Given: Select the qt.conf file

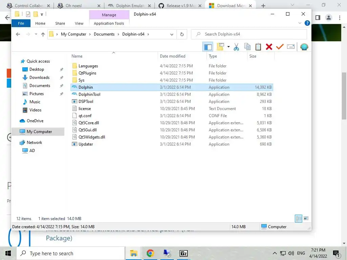Looking at the screenshot, I should click(x=172, y=116).
